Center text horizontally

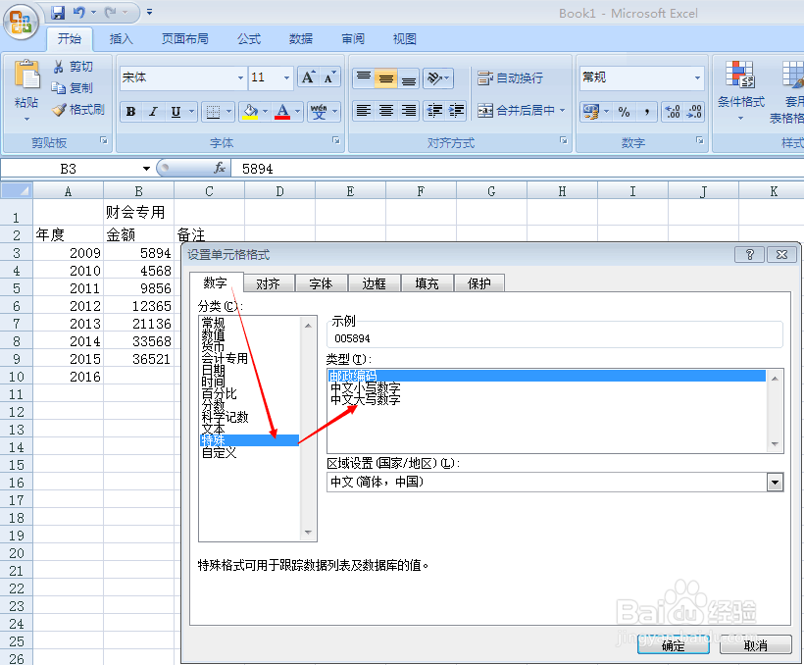point(386,110)
